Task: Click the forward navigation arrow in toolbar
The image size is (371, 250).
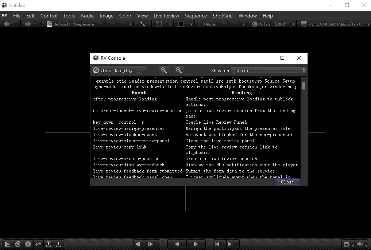Action: [x=28, y=24]
